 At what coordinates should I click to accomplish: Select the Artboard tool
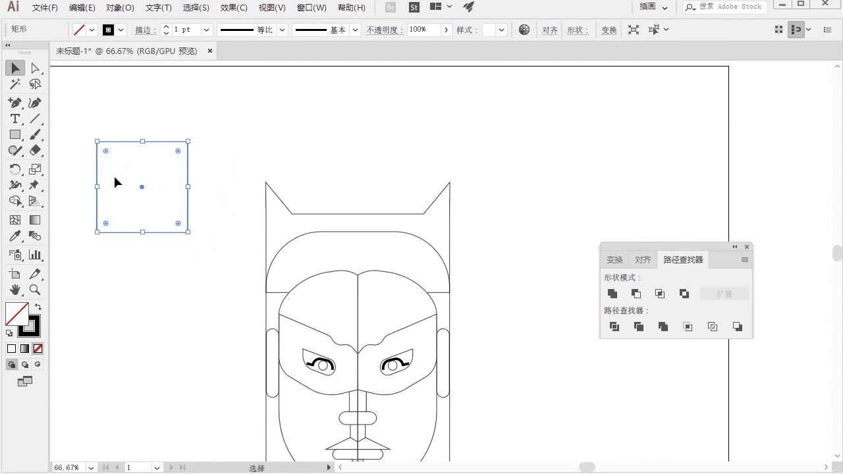(x=15, y=274)
